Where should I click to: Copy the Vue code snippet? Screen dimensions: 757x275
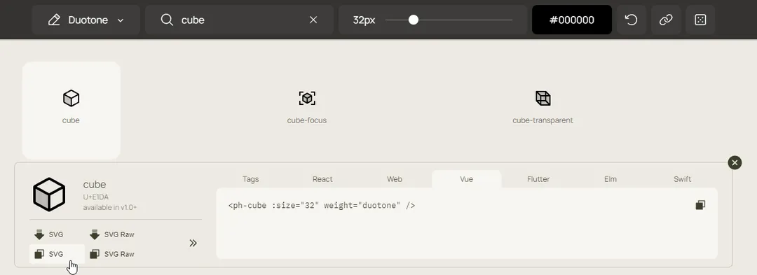[700, 205]
